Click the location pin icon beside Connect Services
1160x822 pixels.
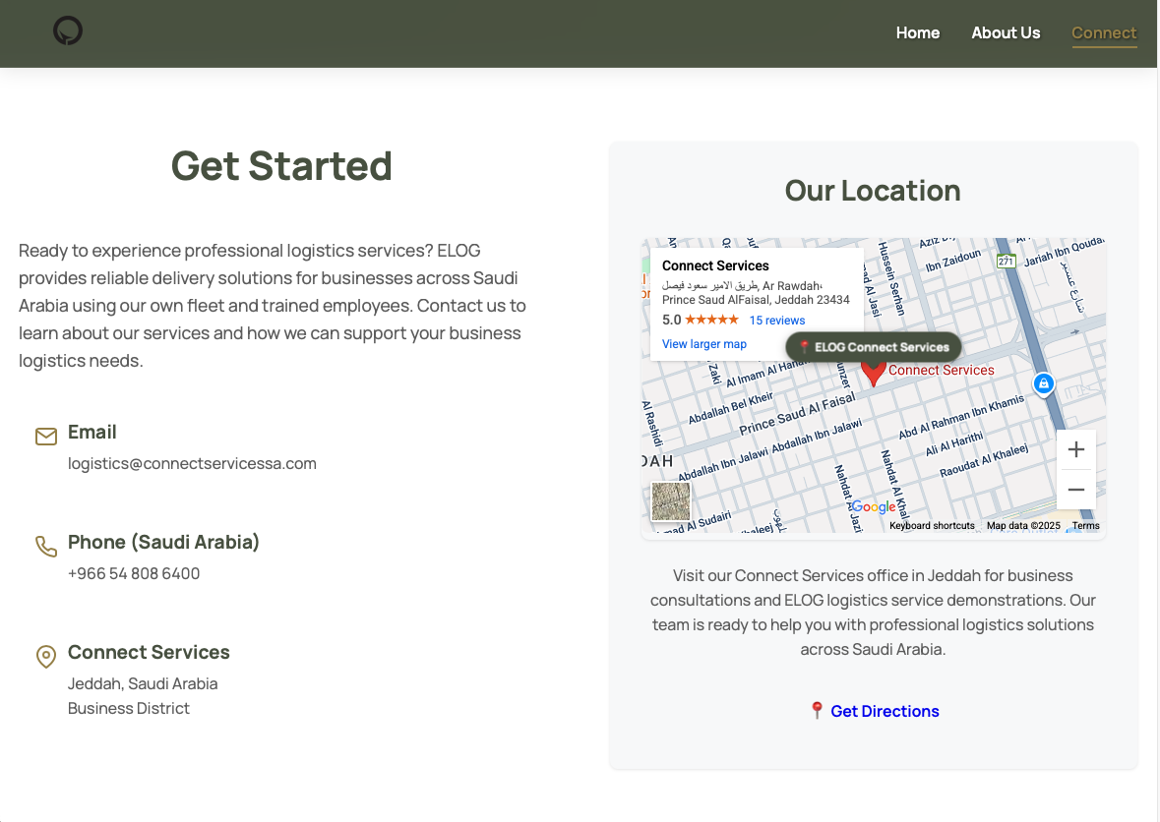45,656
